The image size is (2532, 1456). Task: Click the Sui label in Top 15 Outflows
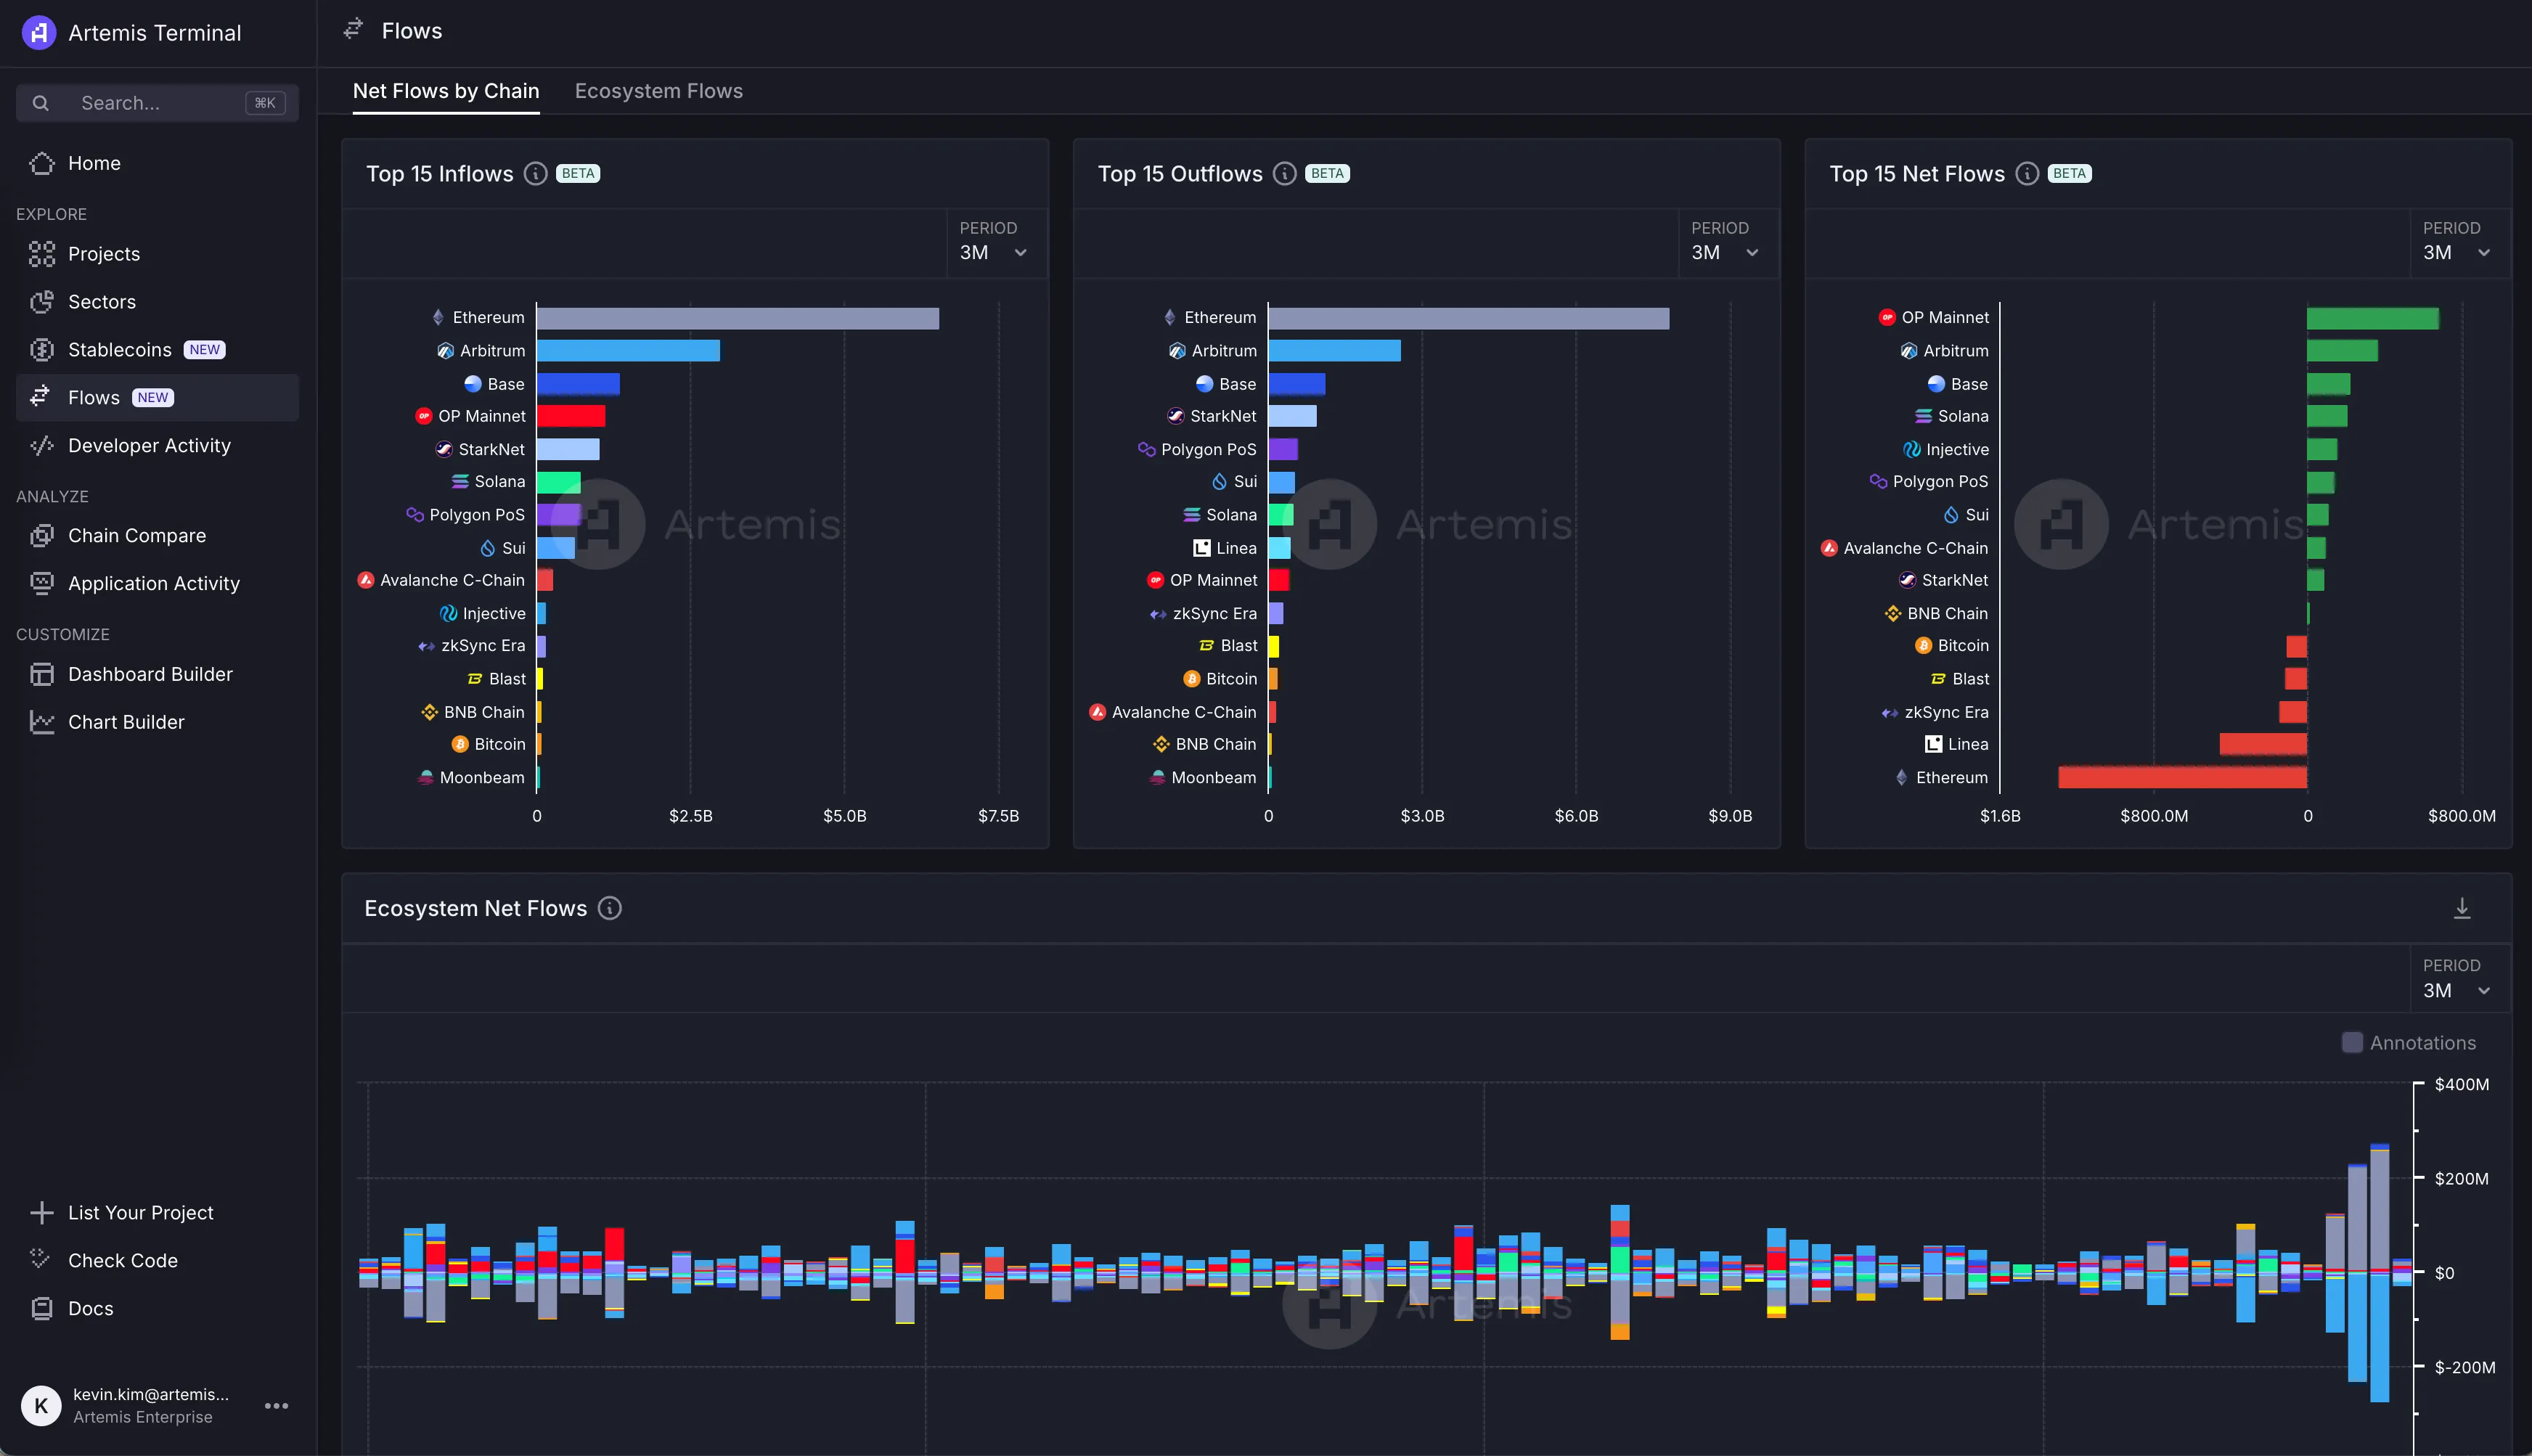point(1246,482)
